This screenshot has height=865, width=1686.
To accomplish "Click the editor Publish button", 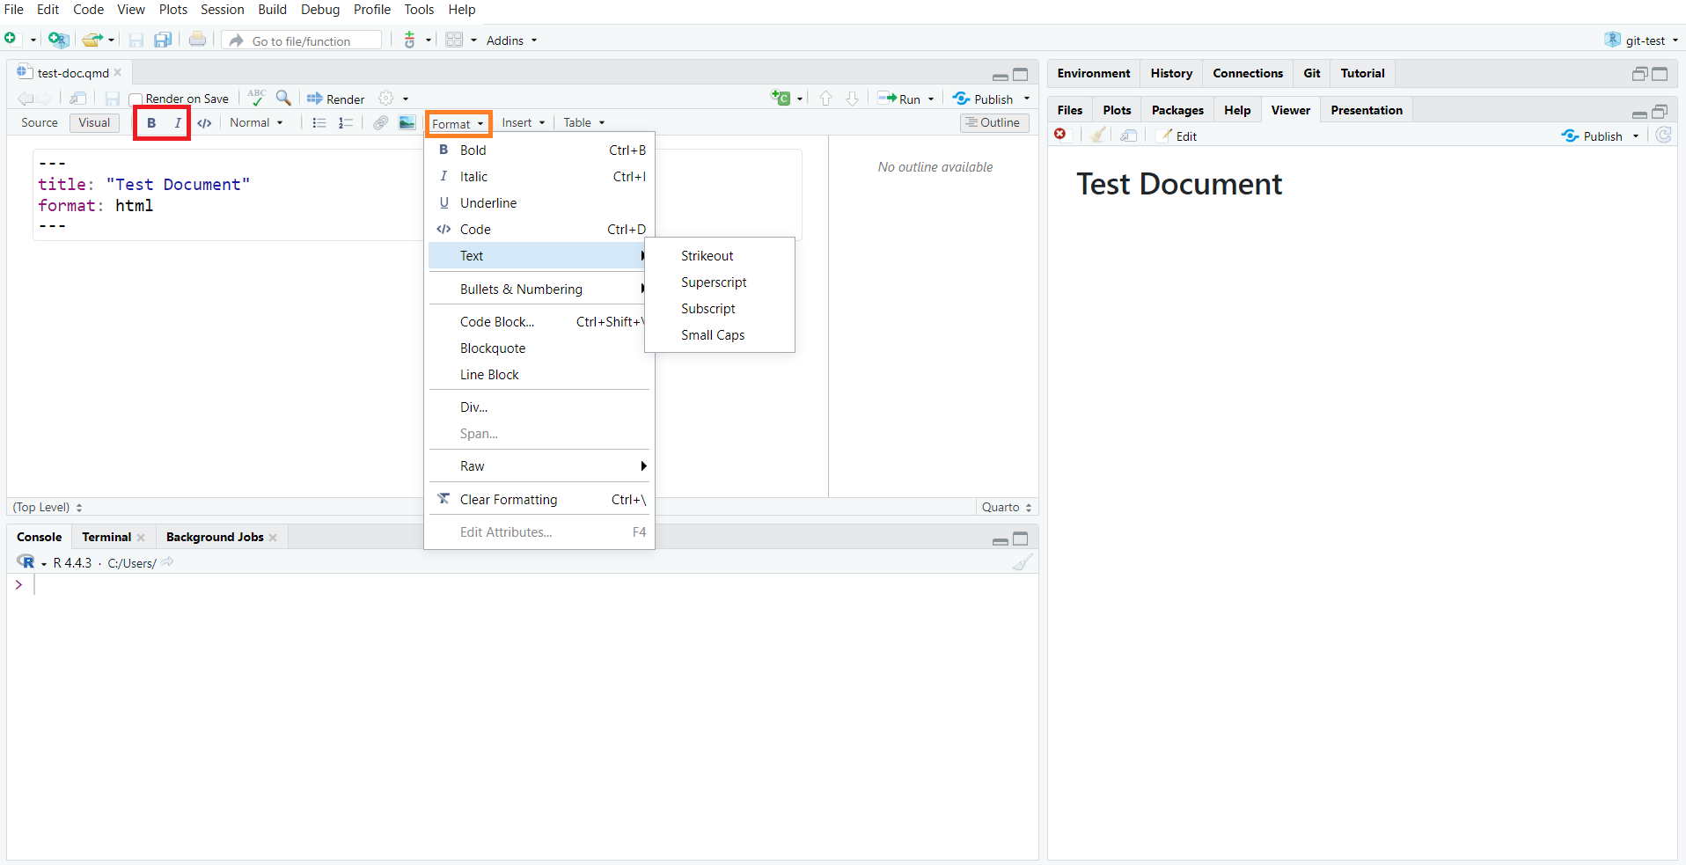I will pyautogui.click(x=983, y=99).
